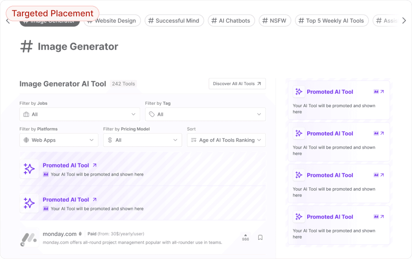The width and height of the screenshot is (412, 259).
Task: Open the Filter by Tag dropdown
Action: coord(205,114)
